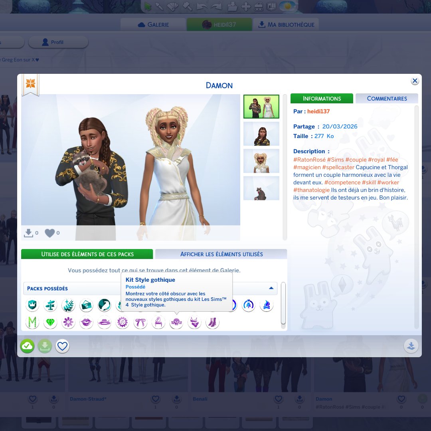Click the purple lips kit icon

pyautogui.click(x=86, y=322)
